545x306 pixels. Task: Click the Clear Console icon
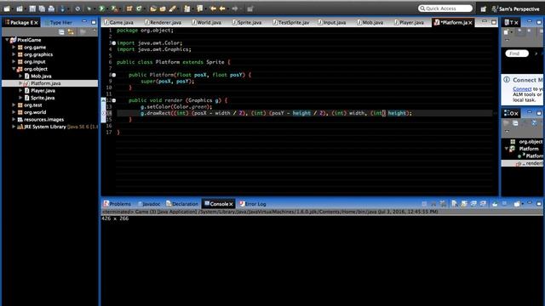(x=454, y=204)
